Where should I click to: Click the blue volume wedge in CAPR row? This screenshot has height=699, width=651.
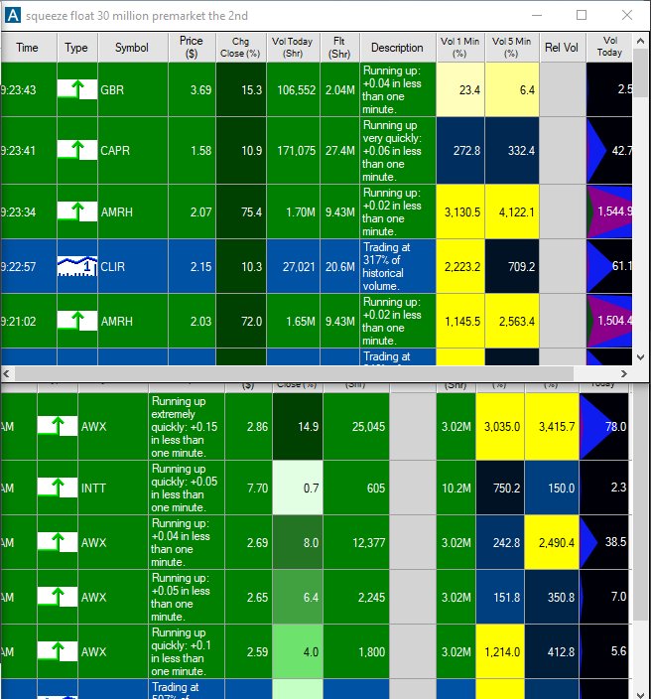tap(597, 150)
